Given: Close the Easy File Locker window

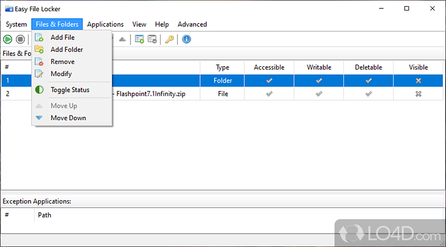Looking at the screenshot, I should pos(433,8).
